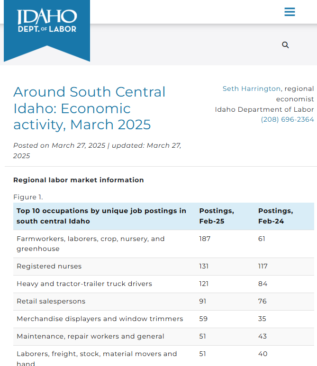Click the Maintenance, repair workers and general row

tap(163, 337)
